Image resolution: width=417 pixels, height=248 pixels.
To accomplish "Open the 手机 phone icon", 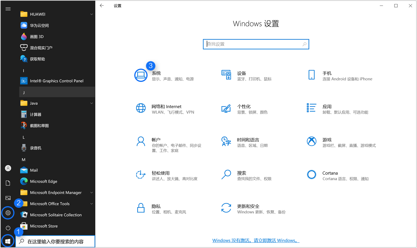I will tap(312, 75).
